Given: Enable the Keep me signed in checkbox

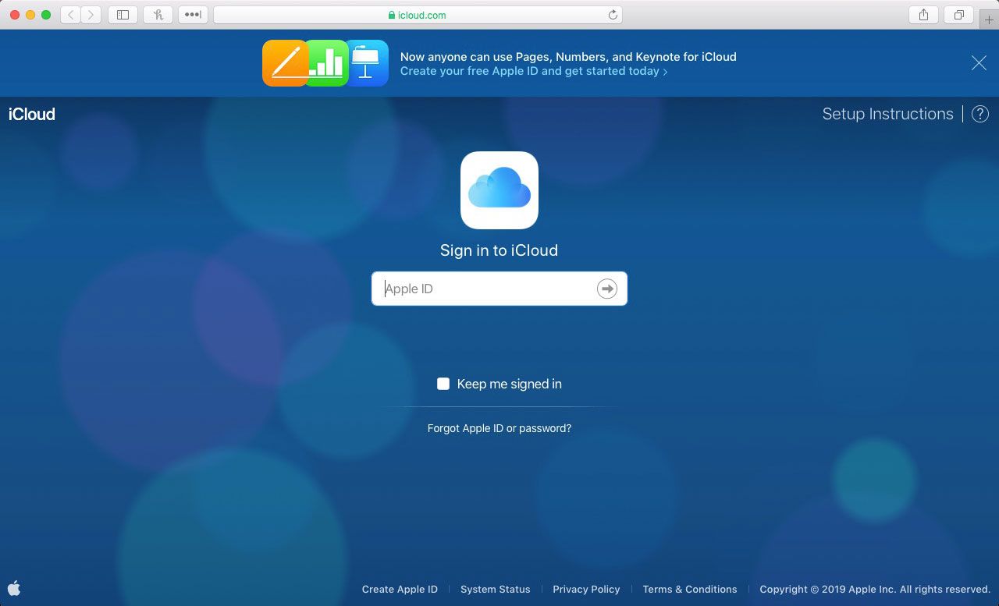Looking at the screenshot, I should [x=443, y=384].
